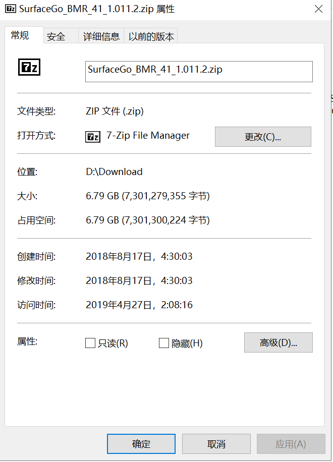The image size is (333, 462).
Task: Click the D:\Download location path
Action: (114, 172)
